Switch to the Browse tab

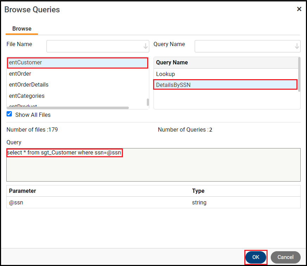click(x=22, y=29)
